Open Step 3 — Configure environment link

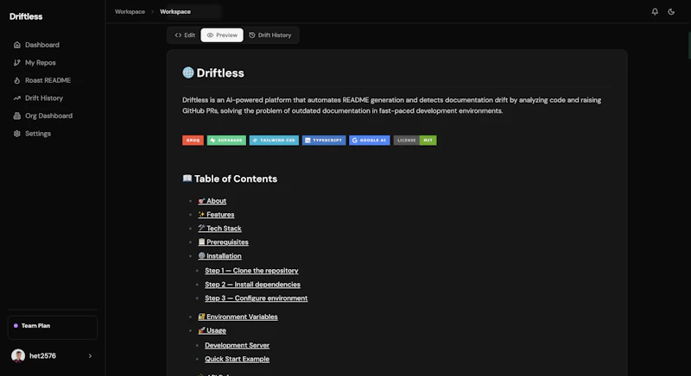256,298
